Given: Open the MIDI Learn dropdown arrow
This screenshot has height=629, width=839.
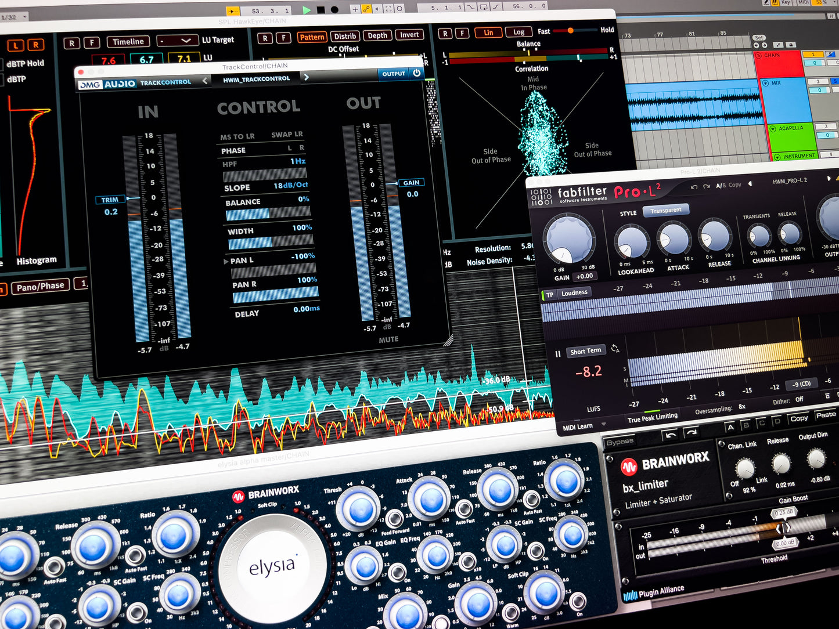Looking at the screenshot, I should pyautogui.click(x=603, y=424).
